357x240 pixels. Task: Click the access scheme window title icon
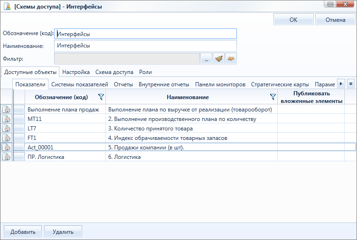click(x=7, y=6)
